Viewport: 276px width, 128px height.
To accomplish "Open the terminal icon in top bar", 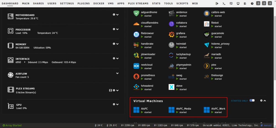I will (x=224, y=3).
